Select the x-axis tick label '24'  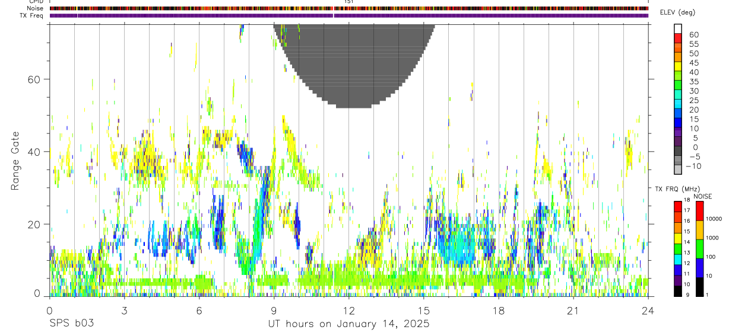[x=648, y=310]
